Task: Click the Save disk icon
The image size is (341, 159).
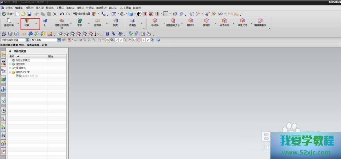Action: (x=29, y=14)
